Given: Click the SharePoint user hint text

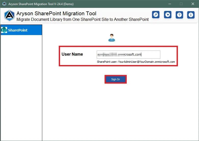Looking at the screenshot, I should coord(136,62).
